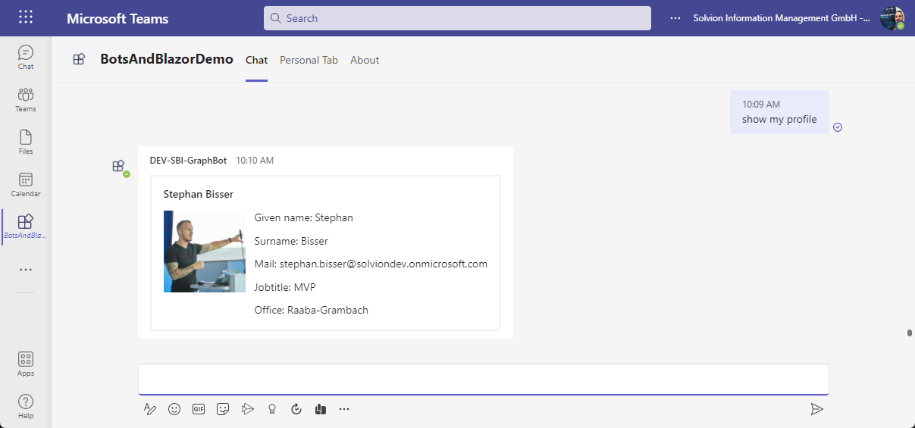Viewport: 915px width, 428px height.
Task: Click the "Office: Raaba-Grambach" line
Action: [x=311, y=311]
